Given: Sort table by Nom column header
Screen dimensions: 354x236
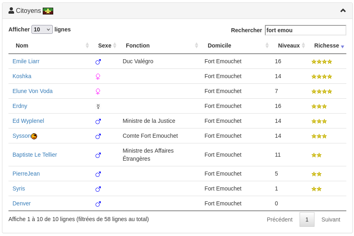Looking at the screenshot, I should 22,46.
